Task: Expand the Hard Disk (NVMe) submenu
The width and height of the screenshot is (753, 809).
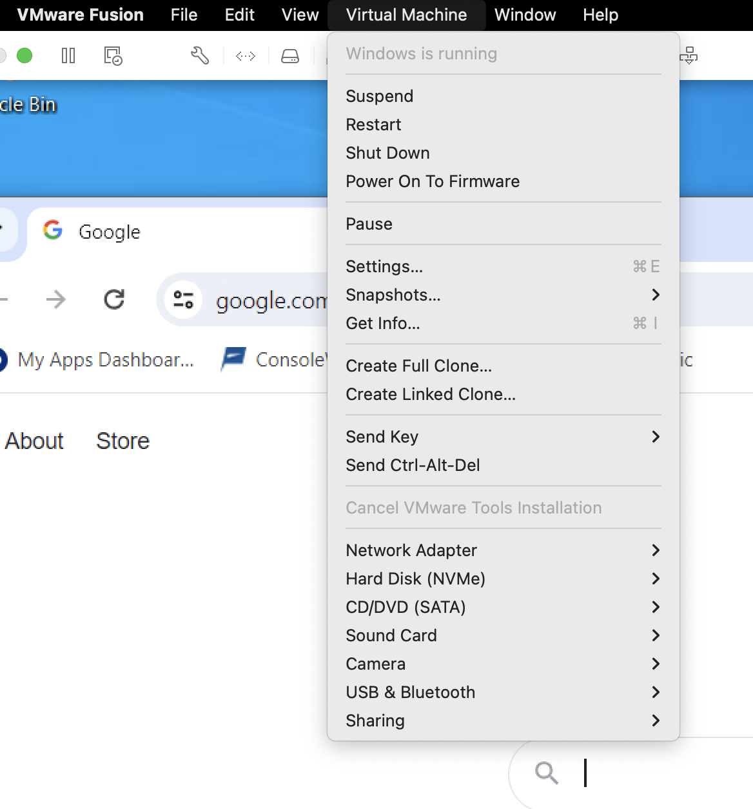Action: click(x=504, y=579)
